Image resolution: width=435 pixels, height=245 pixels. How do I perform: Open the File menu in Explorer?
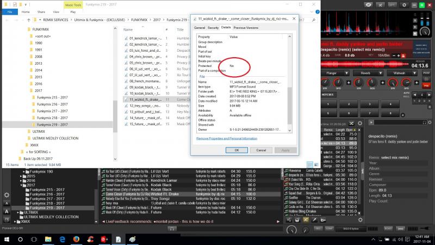coord(10,12)
